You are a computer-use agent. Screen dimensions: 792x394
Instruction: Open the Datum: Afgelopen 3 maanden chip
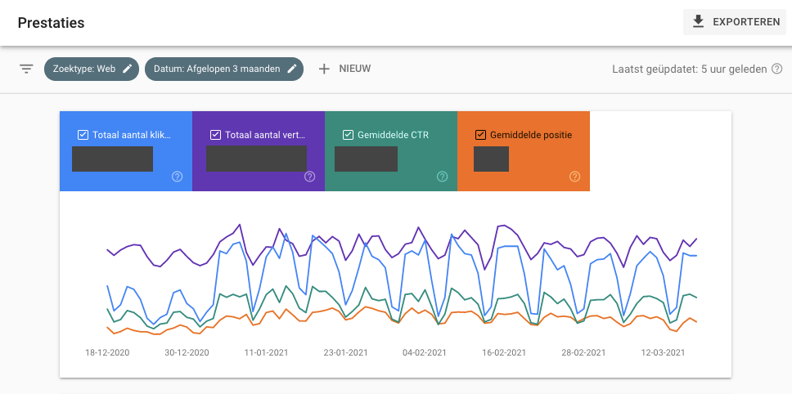[x=224, y=69]
